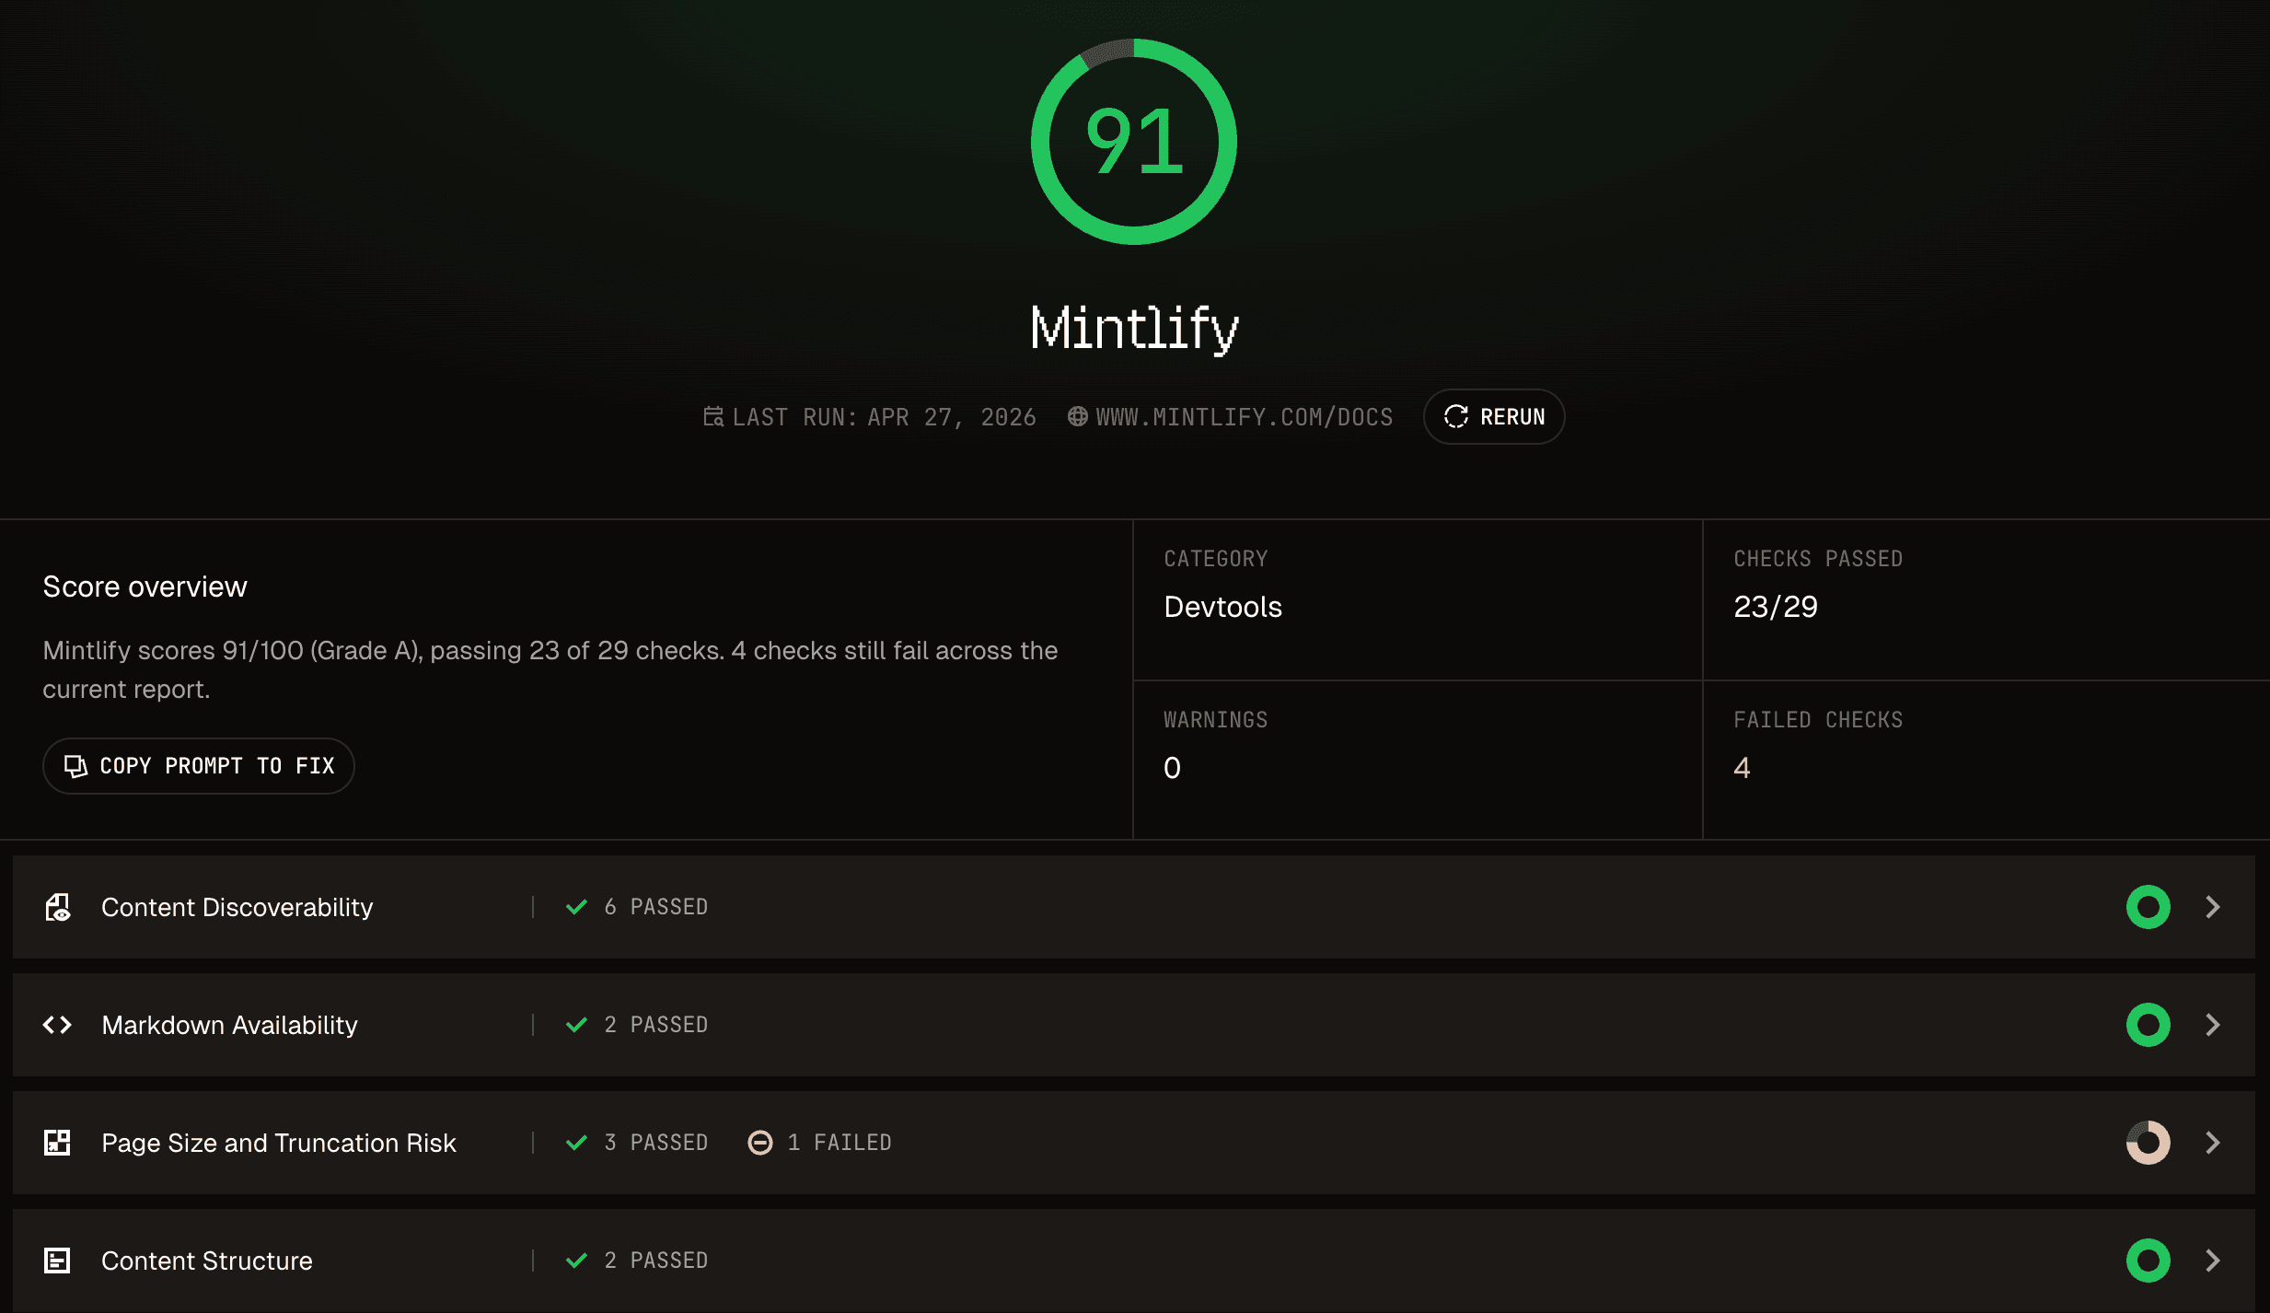Click the refresh icon inside the Rerun button

(1457, 416)
